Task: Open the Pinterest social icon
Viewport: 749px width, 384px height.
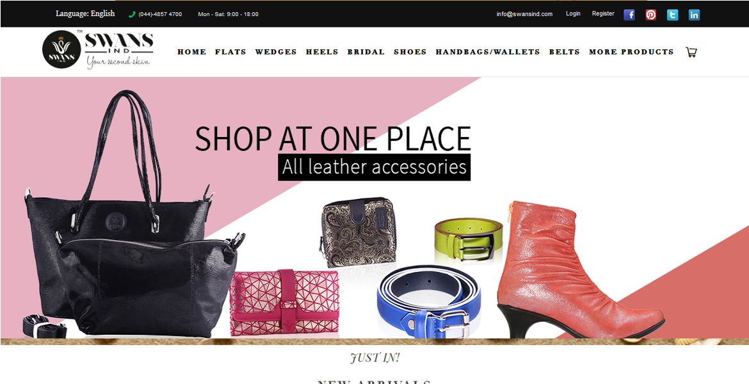Action: [x=650, y=15]
